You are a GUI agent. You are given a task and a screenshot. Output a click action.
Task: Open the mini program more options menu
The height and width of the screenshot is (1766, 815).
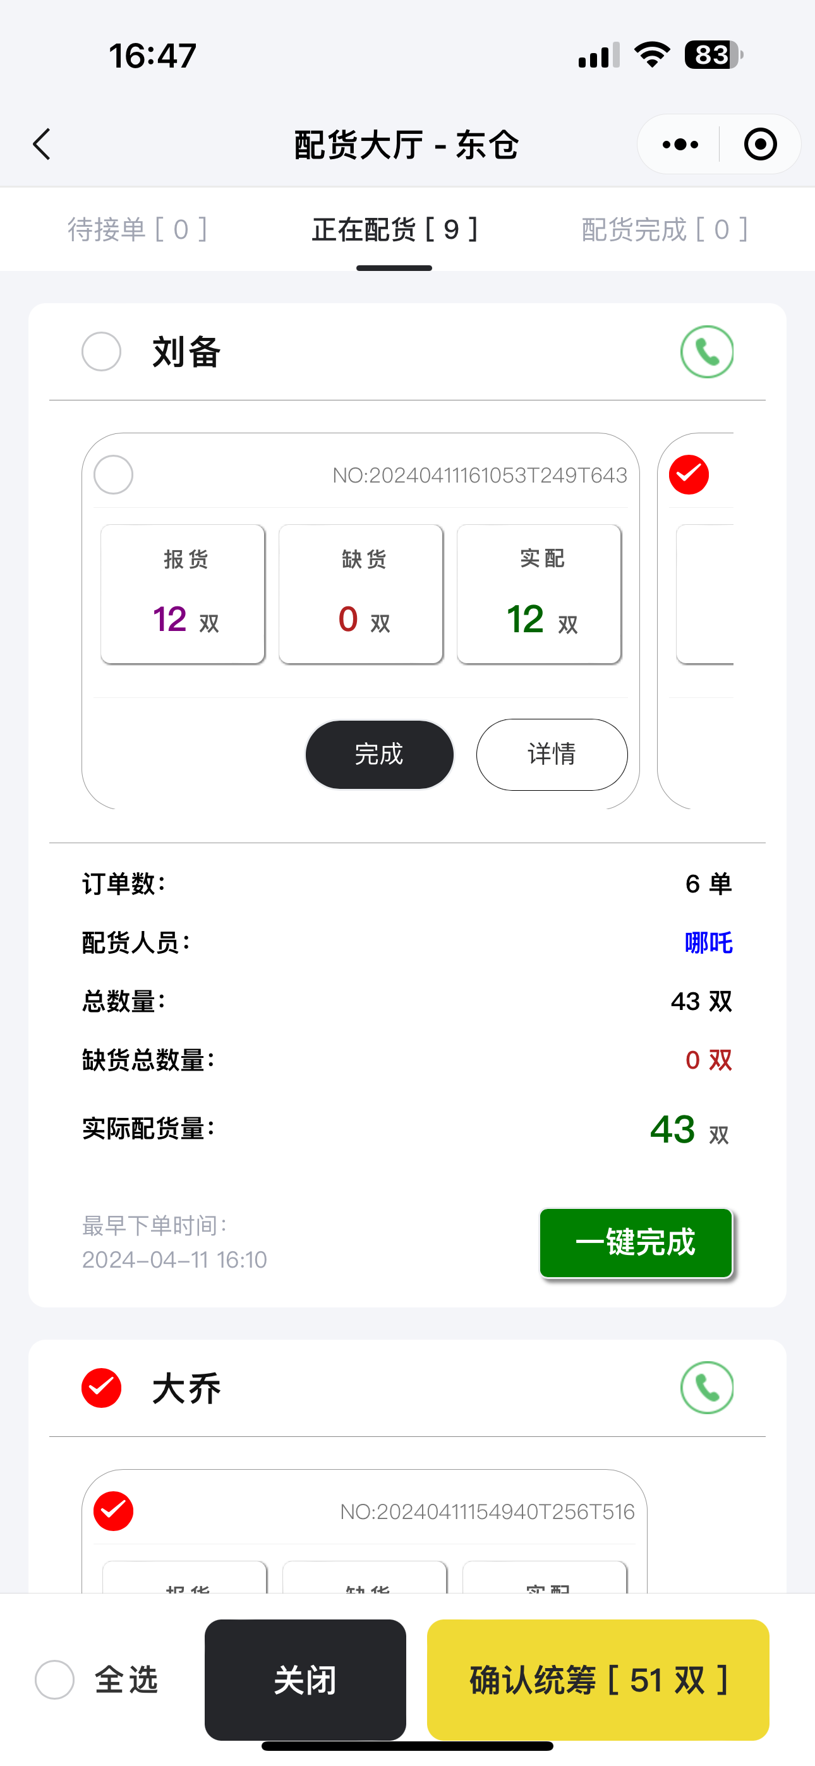680,144
